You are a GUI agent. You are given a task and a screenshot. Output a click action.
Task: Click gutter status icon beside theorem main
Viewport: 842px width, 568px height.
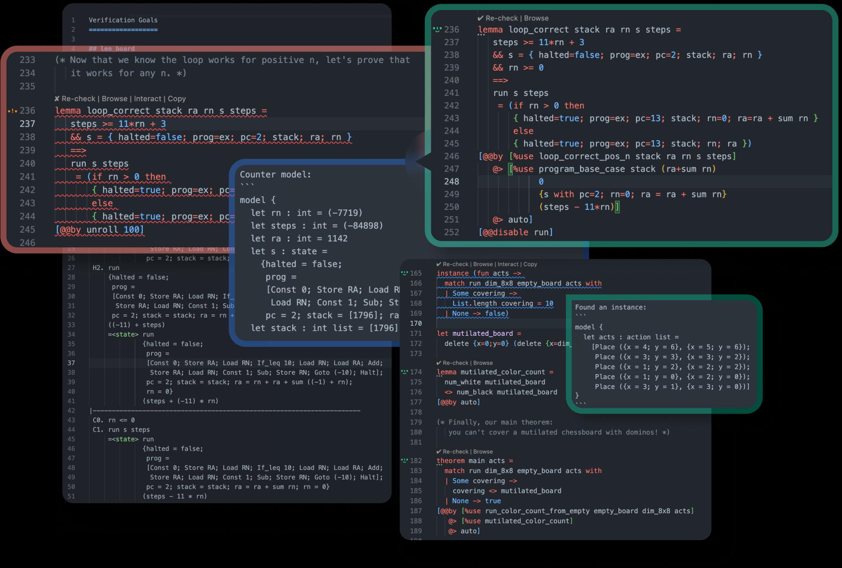(404, 461)
